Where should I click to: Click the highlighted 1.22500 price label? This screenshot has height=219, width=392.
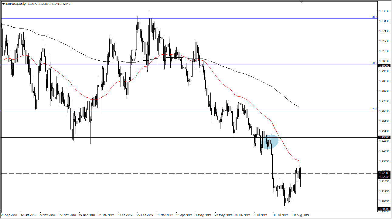pos(384,173)
